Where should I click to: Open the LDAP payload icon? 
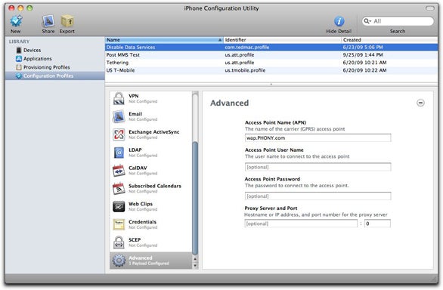(119, 153)
